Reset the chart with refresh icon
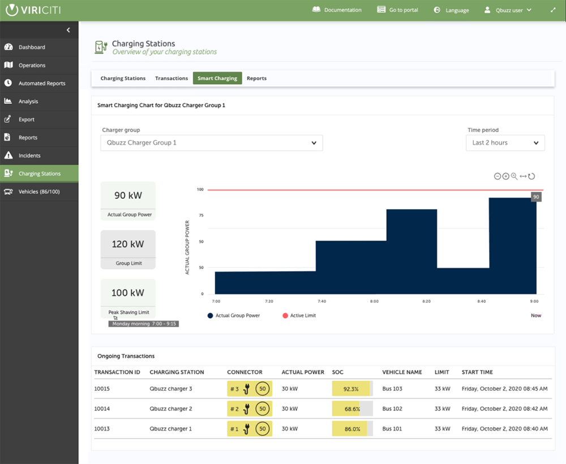 point(531,176)
